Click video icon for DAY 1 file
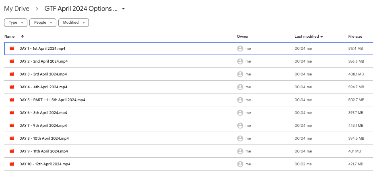The width and height of the screenshot is (373, 181). pos(12,49)
